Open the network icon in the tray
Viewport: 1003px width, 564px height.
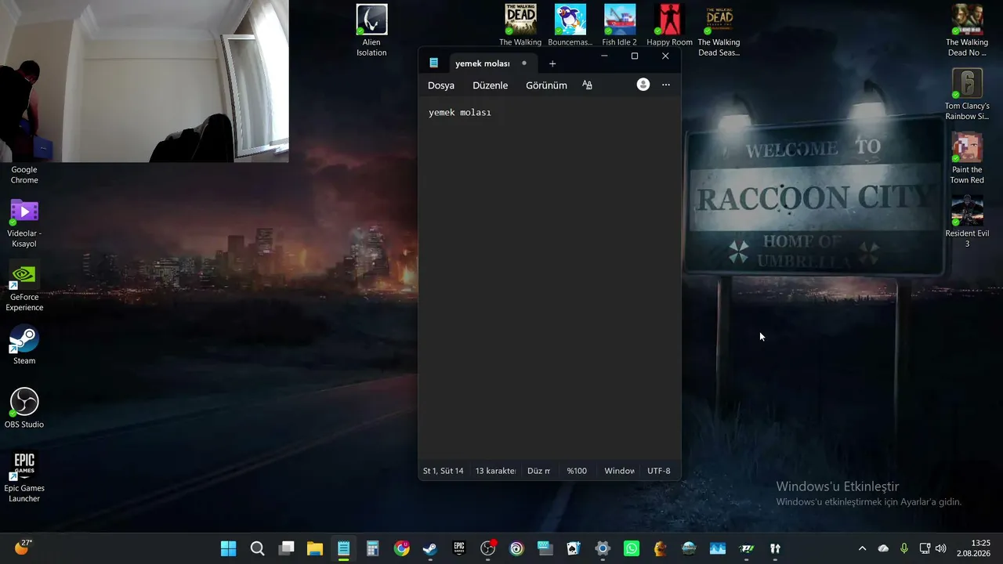click(925, 548)
